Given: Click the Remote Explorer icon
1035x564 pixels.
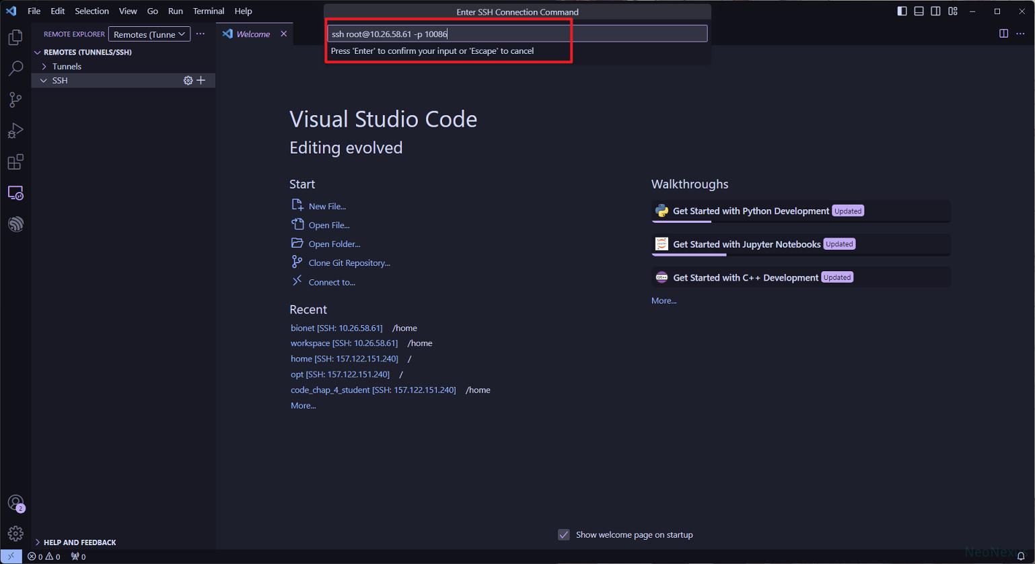Looking at the screenshot, I should click(15, 193).
